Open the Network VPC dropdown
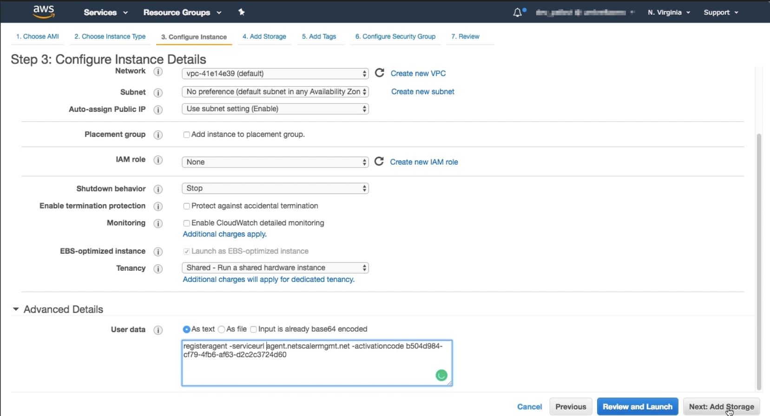This screenshot has width=770, height=416. (275, 73)
